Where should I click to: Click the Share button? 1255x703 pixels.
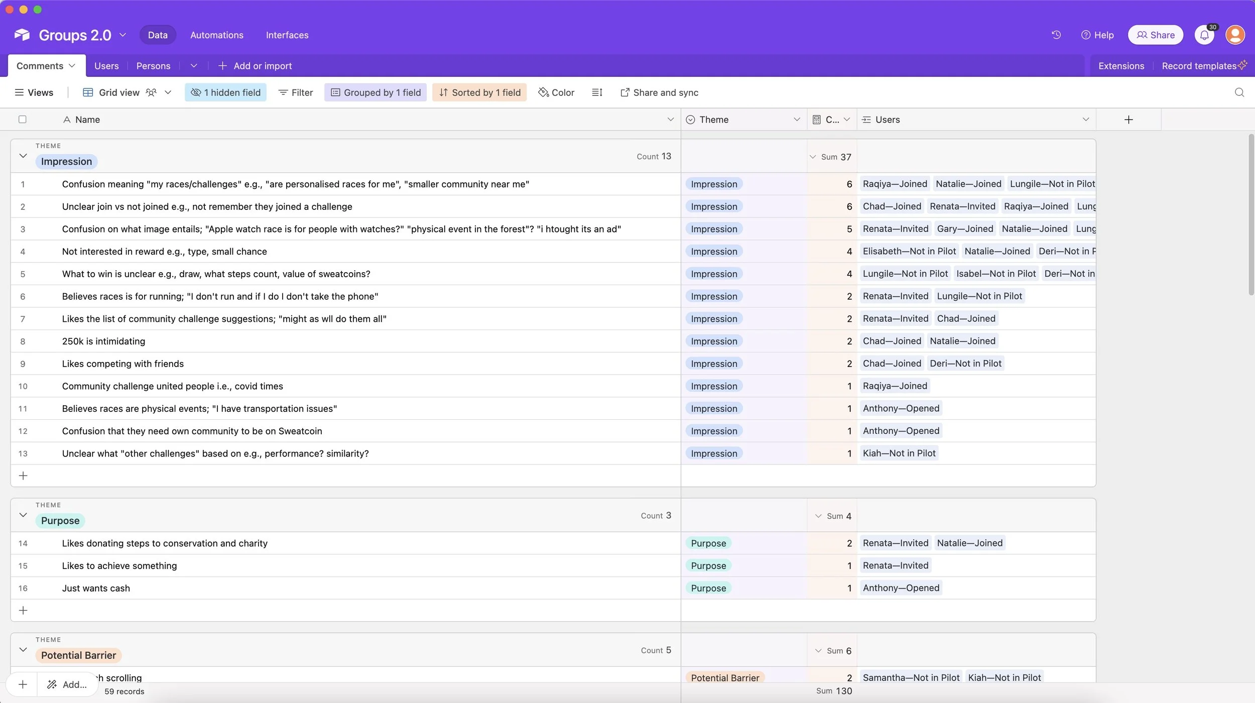point(1155,35)
